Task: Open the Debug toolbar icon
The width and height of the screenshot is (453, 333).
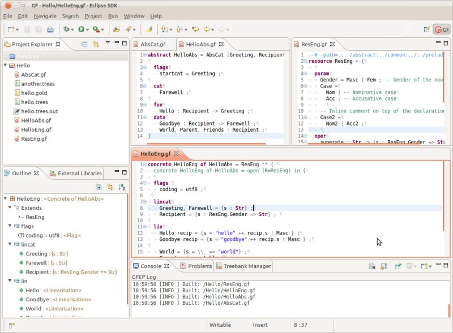Action: tap(66, 28)
